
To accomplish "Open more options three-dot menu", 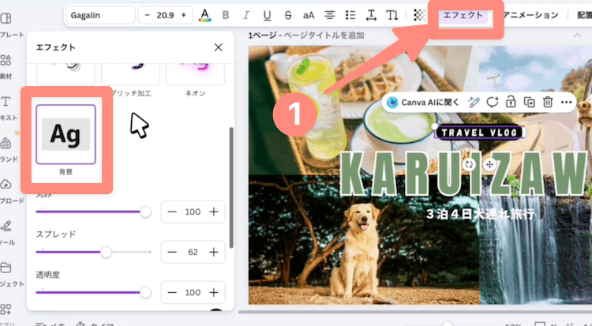I will click(x=566, y=103).
